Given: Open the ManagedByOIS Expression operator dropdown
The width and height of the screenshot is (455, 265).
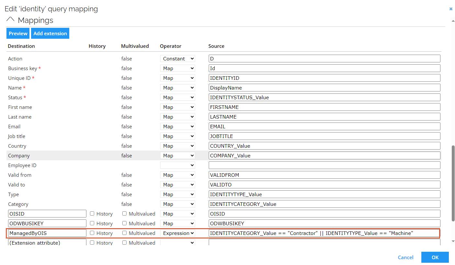Looking at the screenshot, I should (x=178, y=233).
